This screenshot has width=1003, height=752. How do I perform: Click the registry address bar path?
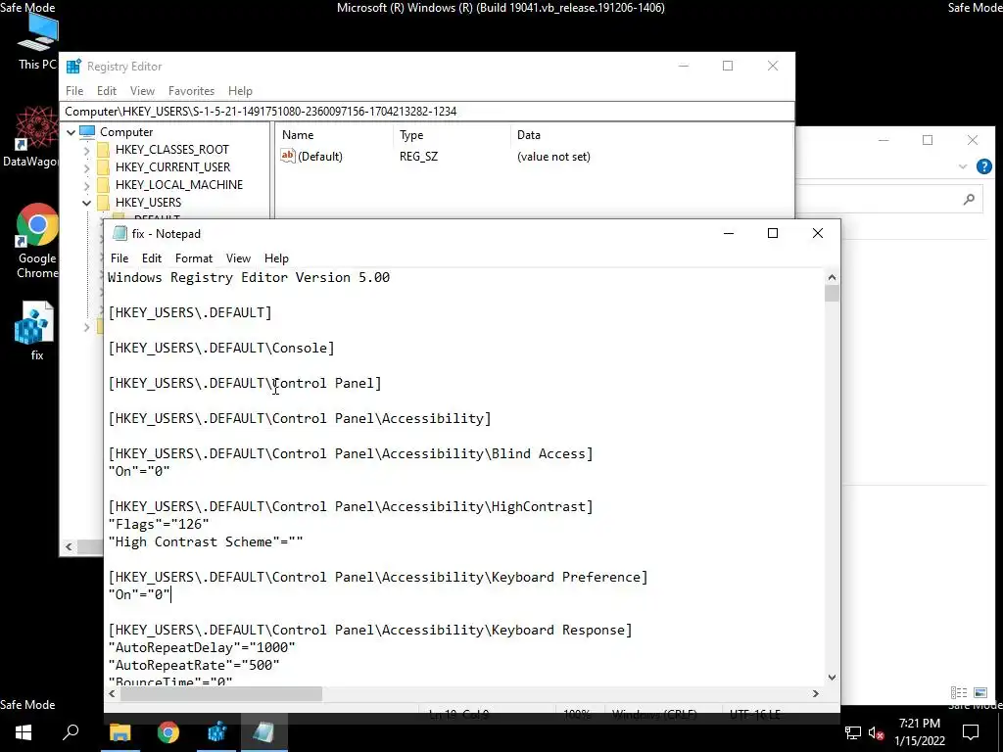pos(261,112)
